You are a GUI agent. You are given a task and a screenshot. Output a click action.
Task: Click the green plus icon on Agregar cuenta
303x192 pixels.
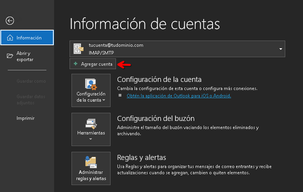click(76, 64)
